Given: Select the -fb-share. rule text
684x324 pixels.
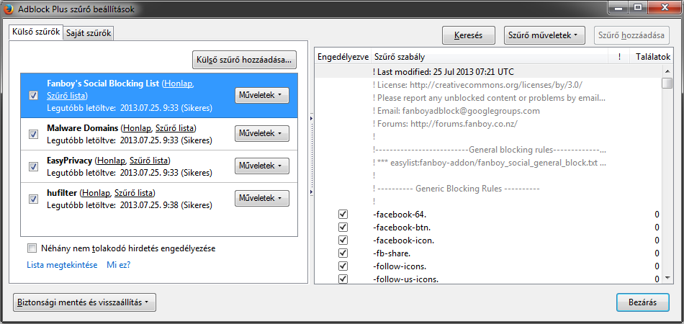Looking at the screenshot, I should 392,253.
